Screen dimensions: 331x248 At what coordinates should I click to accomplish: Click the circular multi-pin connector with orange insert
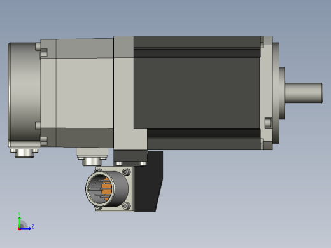(107, 189)
